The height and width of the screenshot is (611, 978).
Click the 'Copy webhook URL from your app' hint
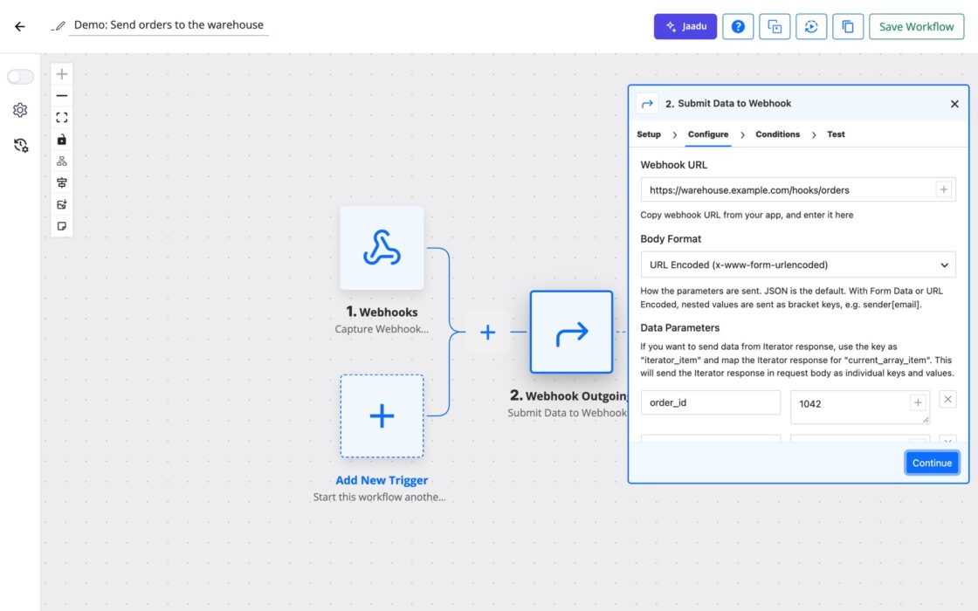747,215
